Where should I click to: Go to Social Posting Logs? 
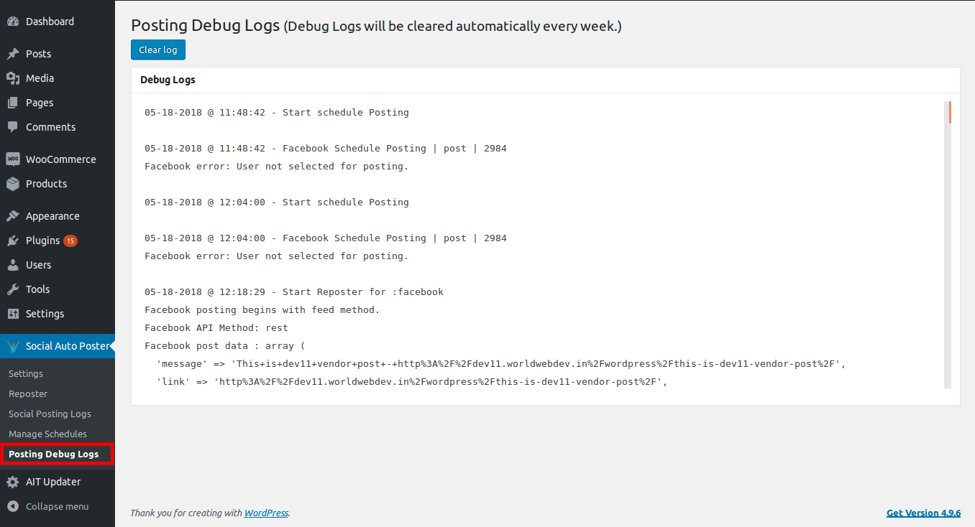pos(50,414)
